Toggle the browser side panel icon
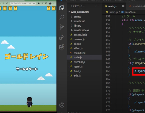145x113 pixels. (46, 3)
